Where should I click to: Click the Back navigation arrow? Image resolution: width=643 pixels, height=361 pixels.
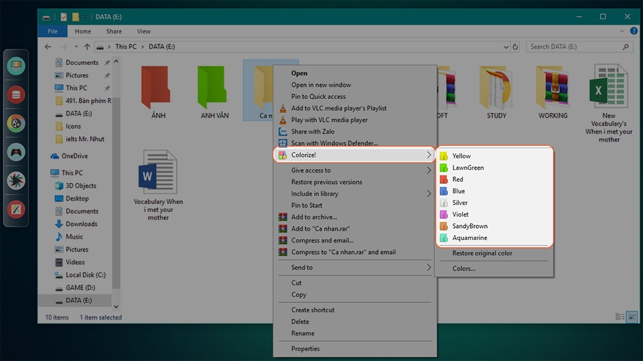click(x=48, y=47)
